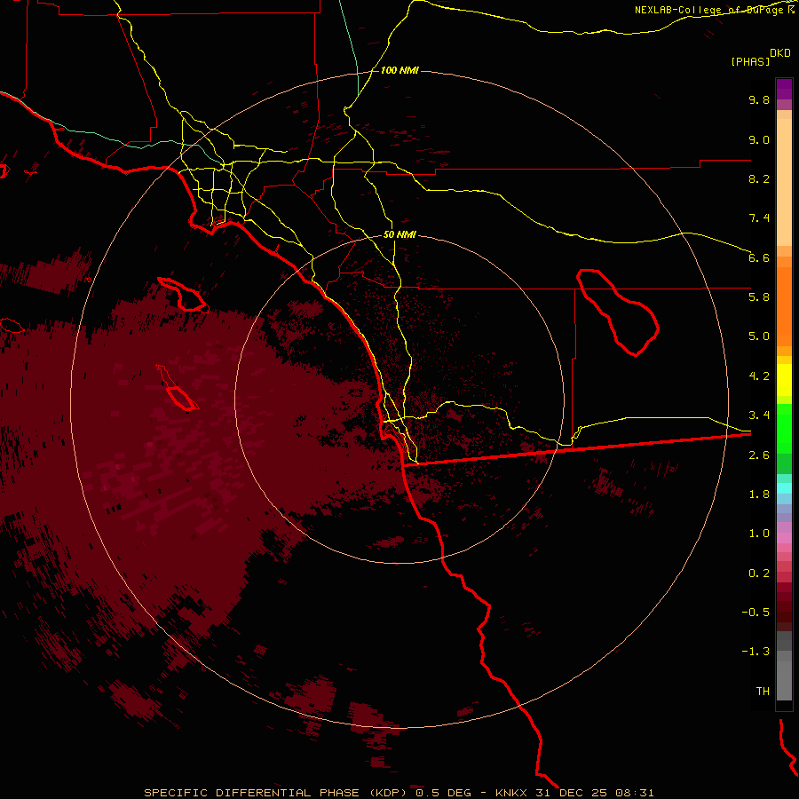Click the 4.2 value on the scale
Screen dimensions: 799x799
point(759,376)
